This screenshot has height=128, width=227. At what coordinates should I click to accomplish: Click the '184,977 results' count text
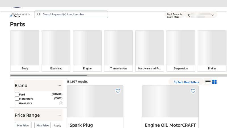pyautogui.click(x=77, y=82)
